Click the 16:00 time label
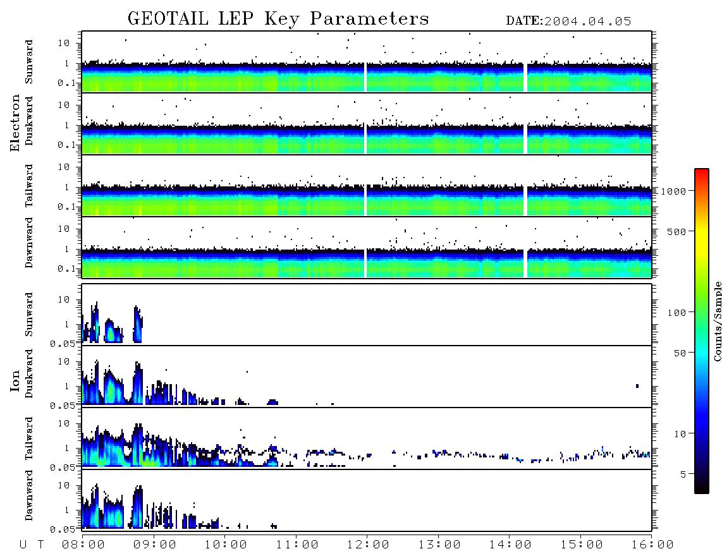This screenshot has height=556, width=722. pos(652,545)
